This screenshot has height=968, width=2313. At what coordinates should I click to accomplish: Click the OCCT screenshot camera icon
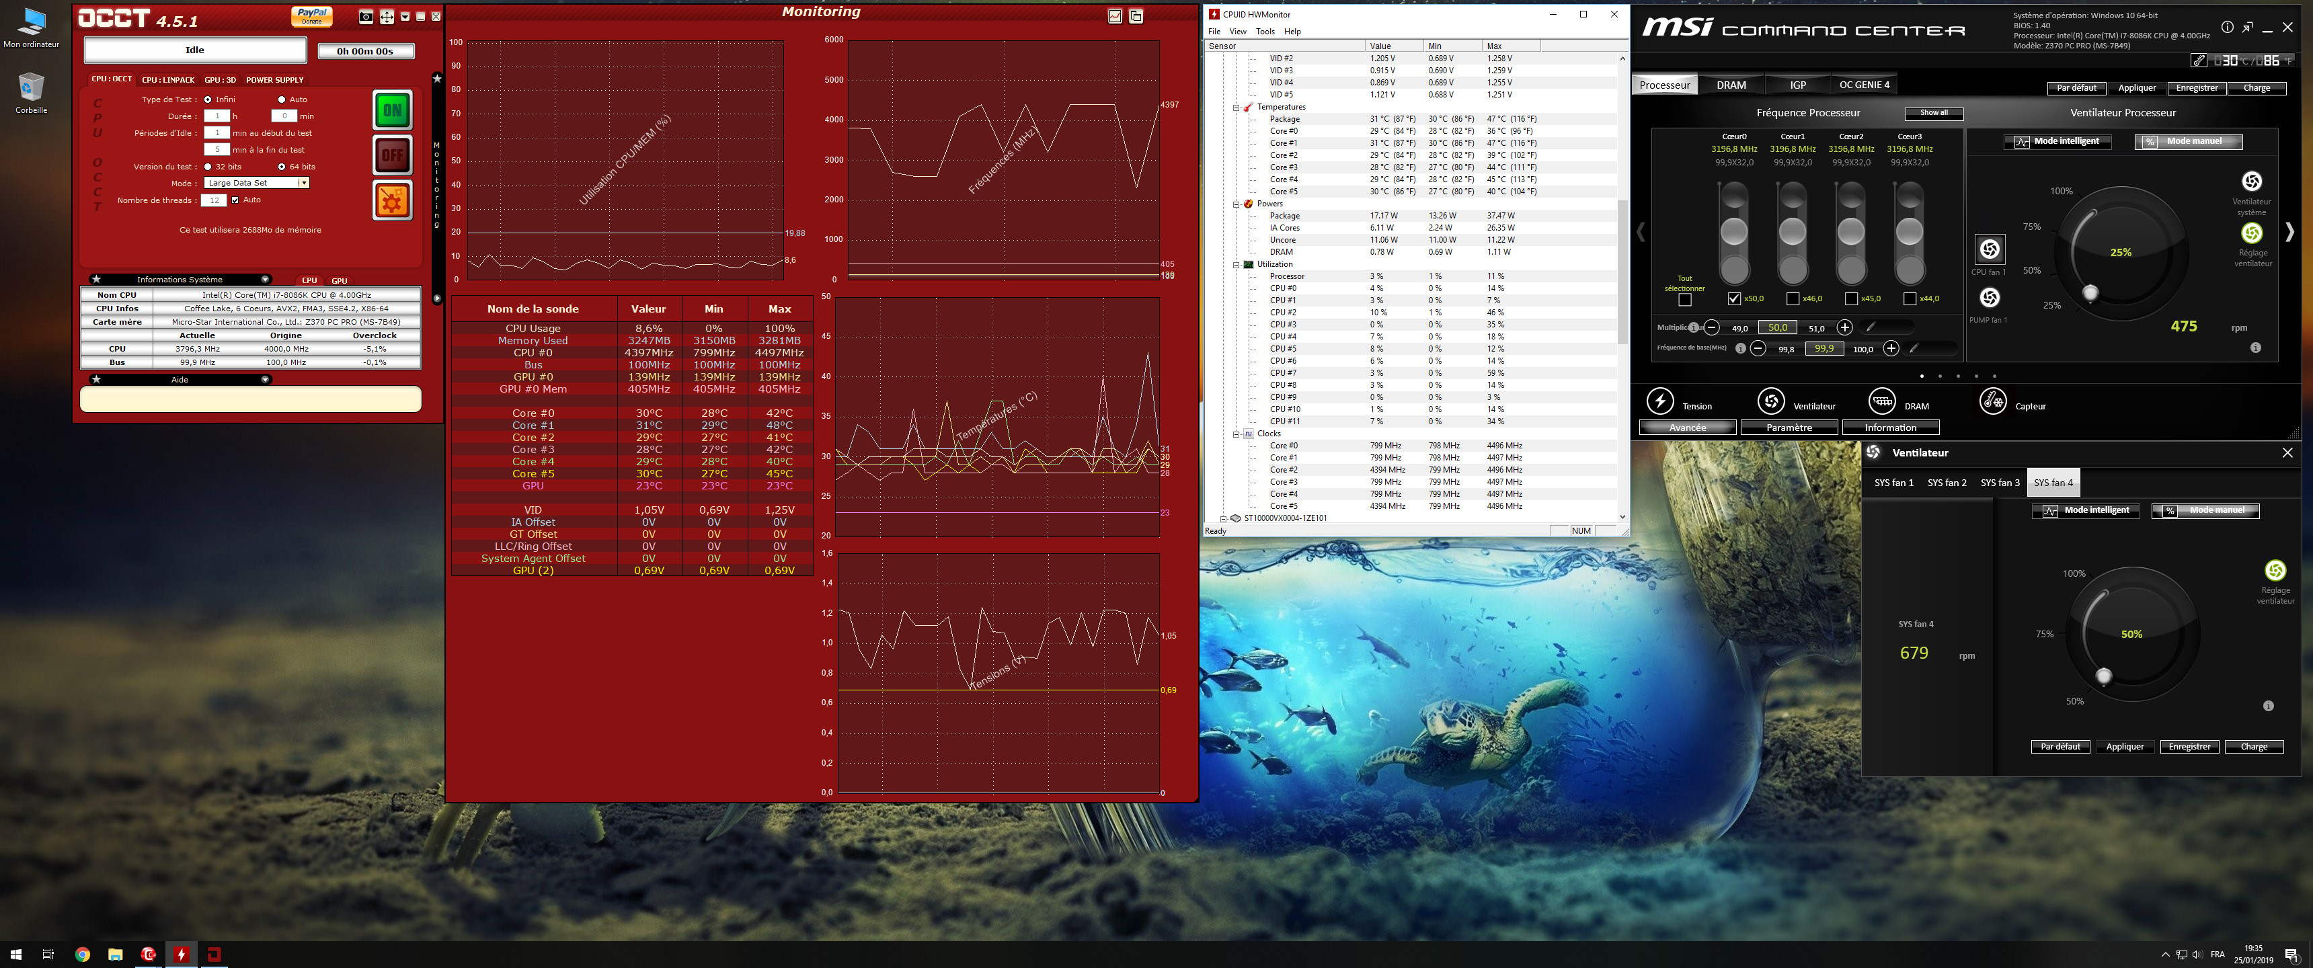[x=366, y=17]
